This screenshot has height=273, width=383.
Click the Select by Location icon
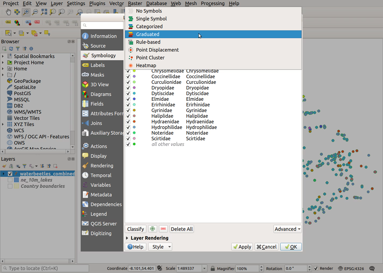pos(47,33)
